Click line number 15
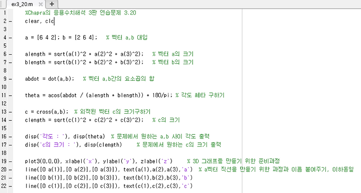Viewport: 361px width, 193px height. coord(4,128)
